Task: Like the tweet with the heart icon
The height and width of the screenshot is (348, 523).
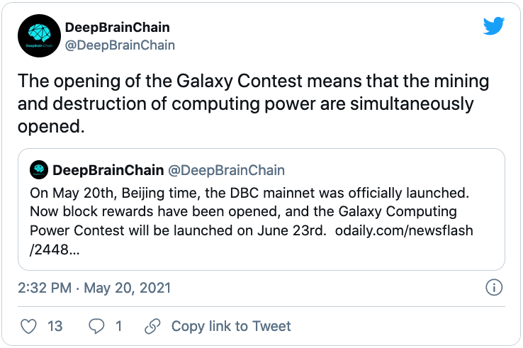Action: [x=29, y=326]
